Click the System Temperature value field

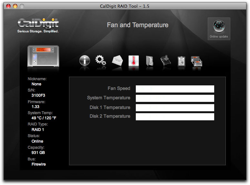coord(175,98)
